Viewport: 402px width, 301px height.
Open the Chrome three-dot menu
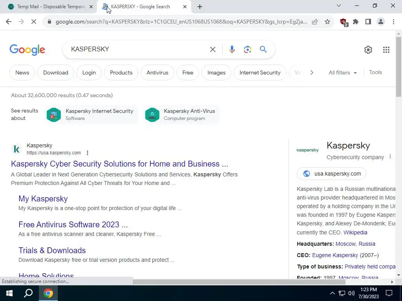[x=393, y=22]
